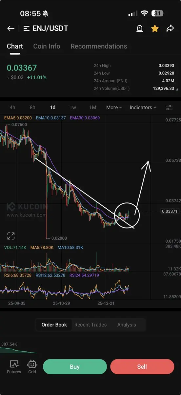This screenshot has width=181, height=395.
Task: Open chart settings sliders icon
Action: point(169,107)
